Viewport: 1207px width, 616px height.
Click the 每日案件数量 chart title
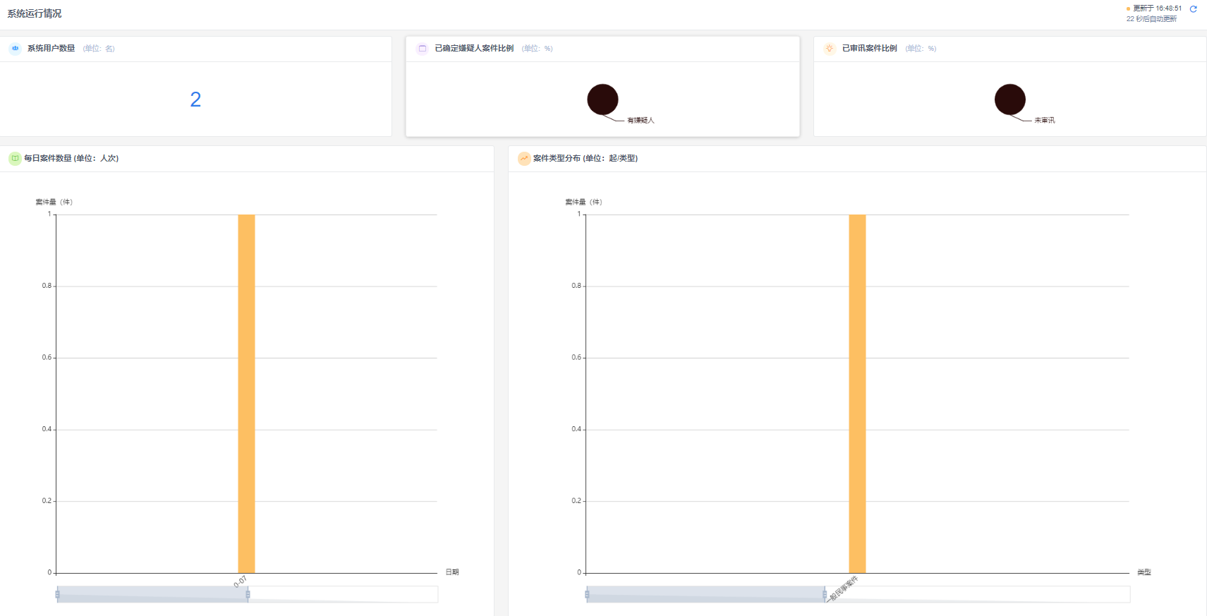coord(71,159)
